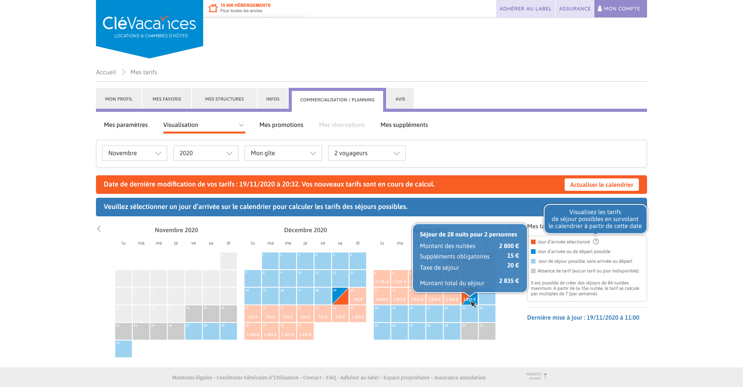Select November 27 calendar cell
743x387 pixels.
point(193,331)
